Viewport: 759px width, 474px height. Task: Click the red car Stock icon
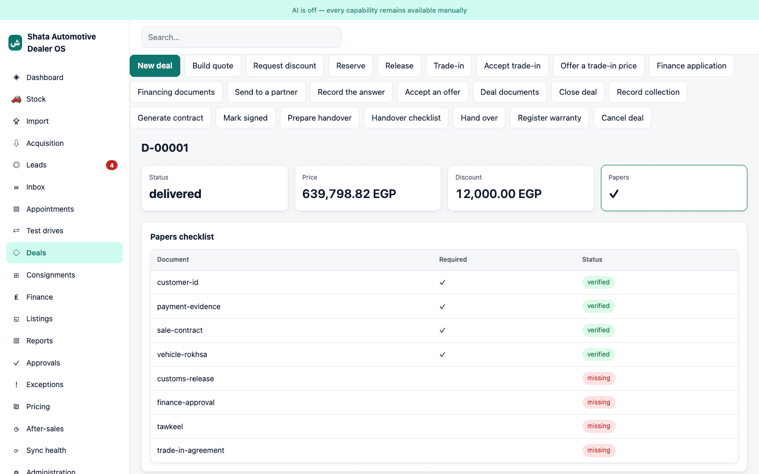tap(16, 99)
